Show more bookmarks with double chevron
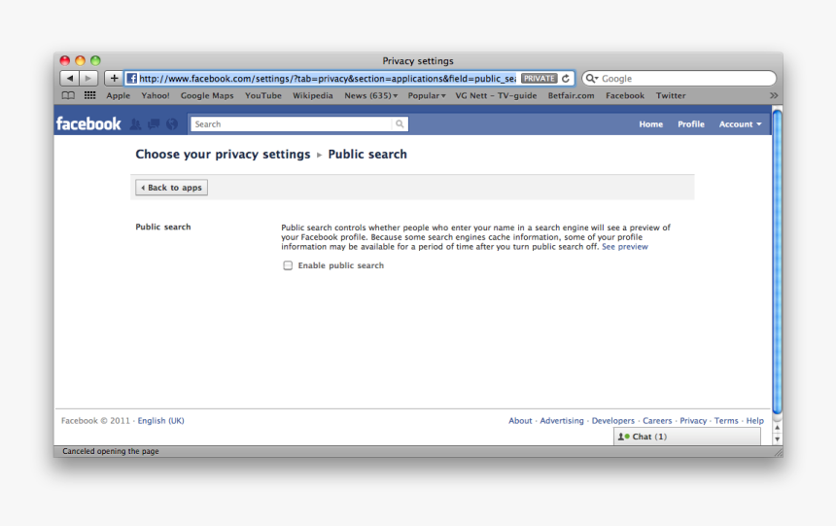This screenshot has height=526, width=836. point(774,95)
